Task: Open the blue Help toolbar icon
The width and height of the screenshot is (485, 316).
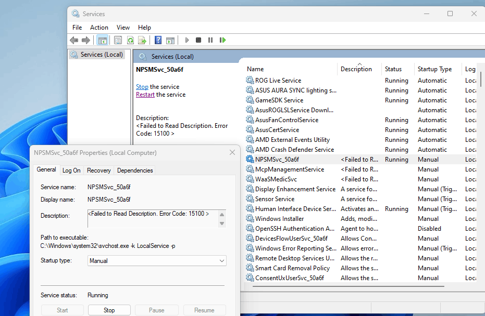Action: [x=158, y=40]
